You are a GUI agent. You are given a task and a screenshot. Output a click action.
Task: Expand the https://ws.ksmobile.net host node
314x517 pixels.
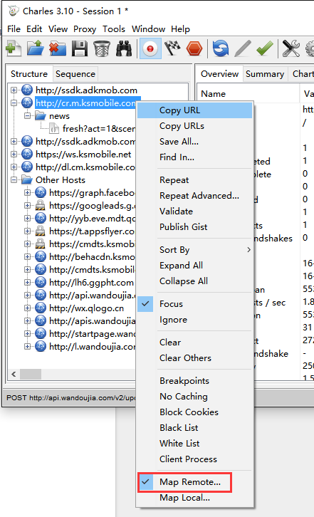click(14, 155)
